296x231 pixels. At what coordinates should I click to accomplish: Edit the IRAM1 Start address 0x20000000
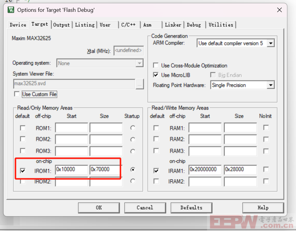(x=205, y=169)
